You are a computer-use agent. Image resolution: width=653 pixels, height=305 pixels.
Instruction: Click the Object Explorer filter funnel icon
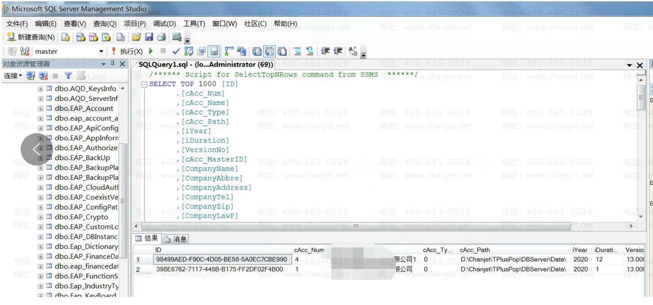[x=68, y=76]
